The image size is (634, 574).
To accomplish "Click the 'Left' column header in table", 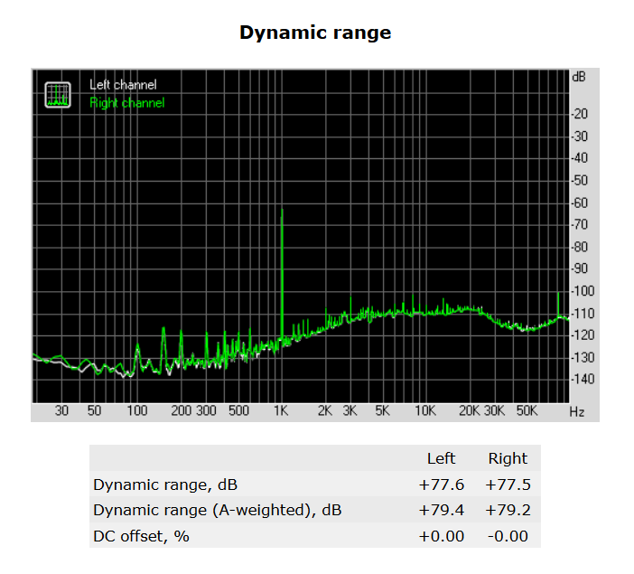I will click(441, 458).
